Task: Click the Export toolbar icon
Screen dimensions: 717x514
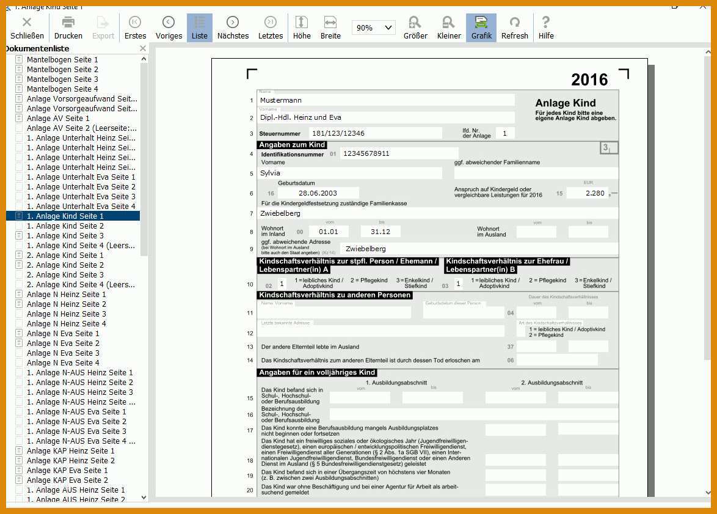Action: coord(103,28)
